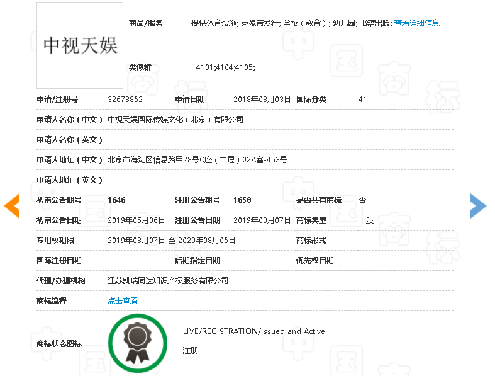Select similar group codes 4101;4104;4105

(x=225, y=67)
